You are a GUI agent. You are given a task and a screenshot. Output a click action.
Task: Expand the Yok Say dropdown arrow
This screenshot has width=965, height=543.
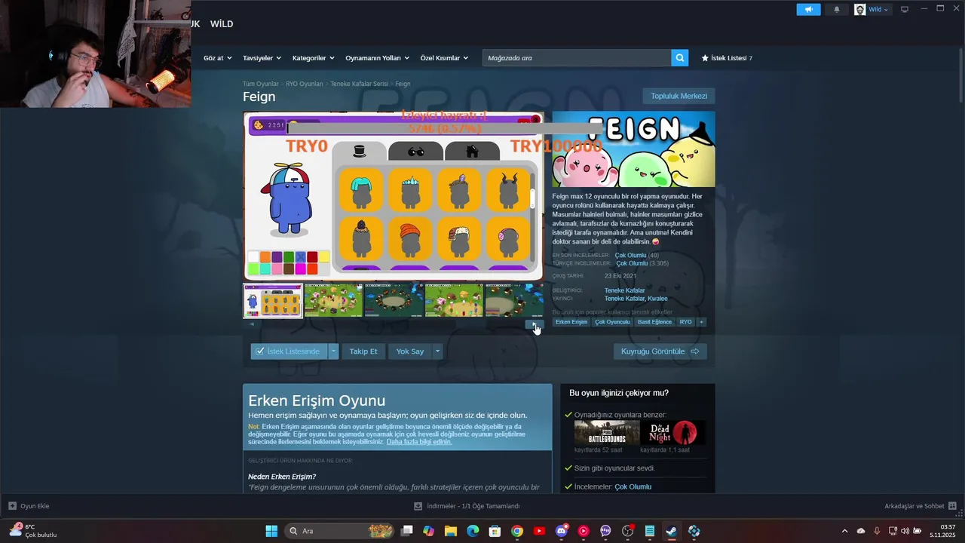tap(437, 351)
